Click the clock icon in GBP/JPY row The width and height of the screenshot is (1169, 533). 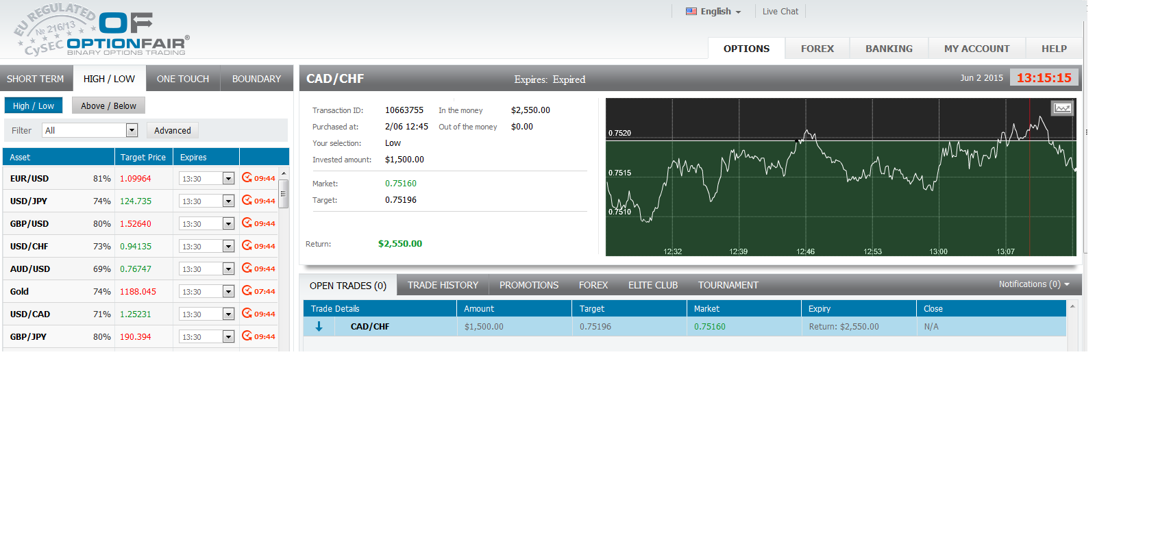coord(247,336)
